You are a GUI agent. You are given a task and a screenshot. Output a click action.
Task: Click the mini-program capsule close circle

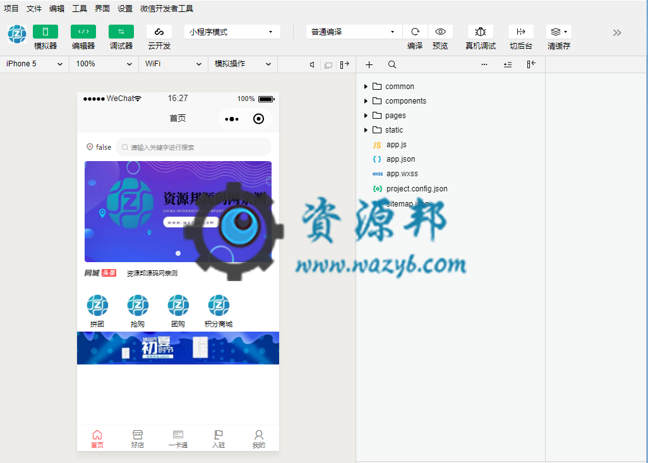[x=259, y=119]
